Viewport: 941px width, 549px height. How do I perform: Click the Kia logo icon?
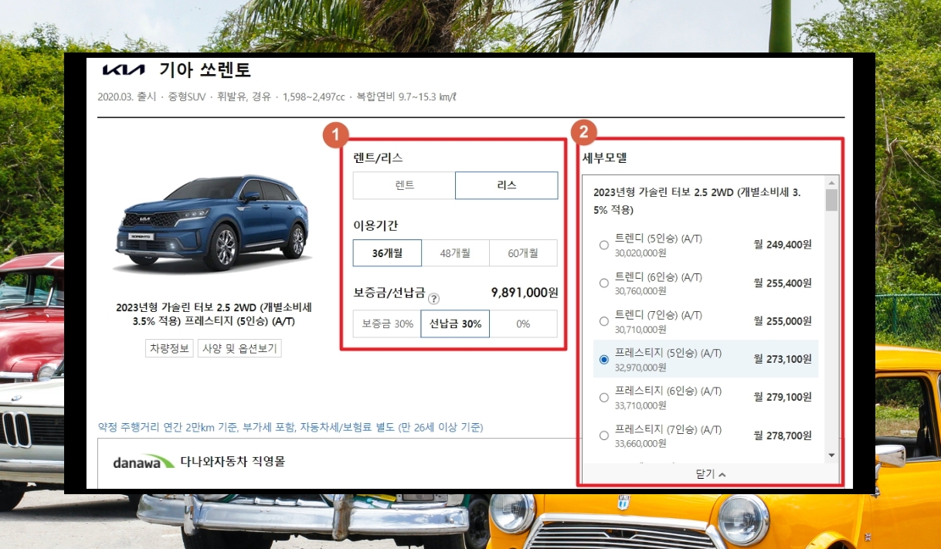coord(124,70)
